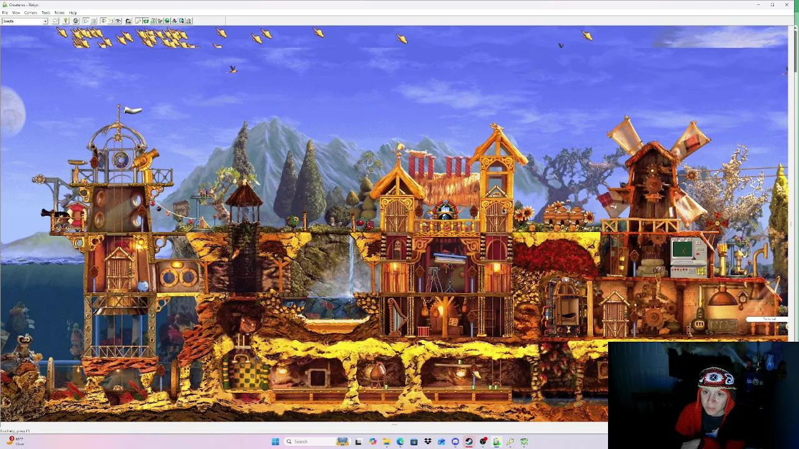Click the dark round kit toolbar icon

(167, 21)
